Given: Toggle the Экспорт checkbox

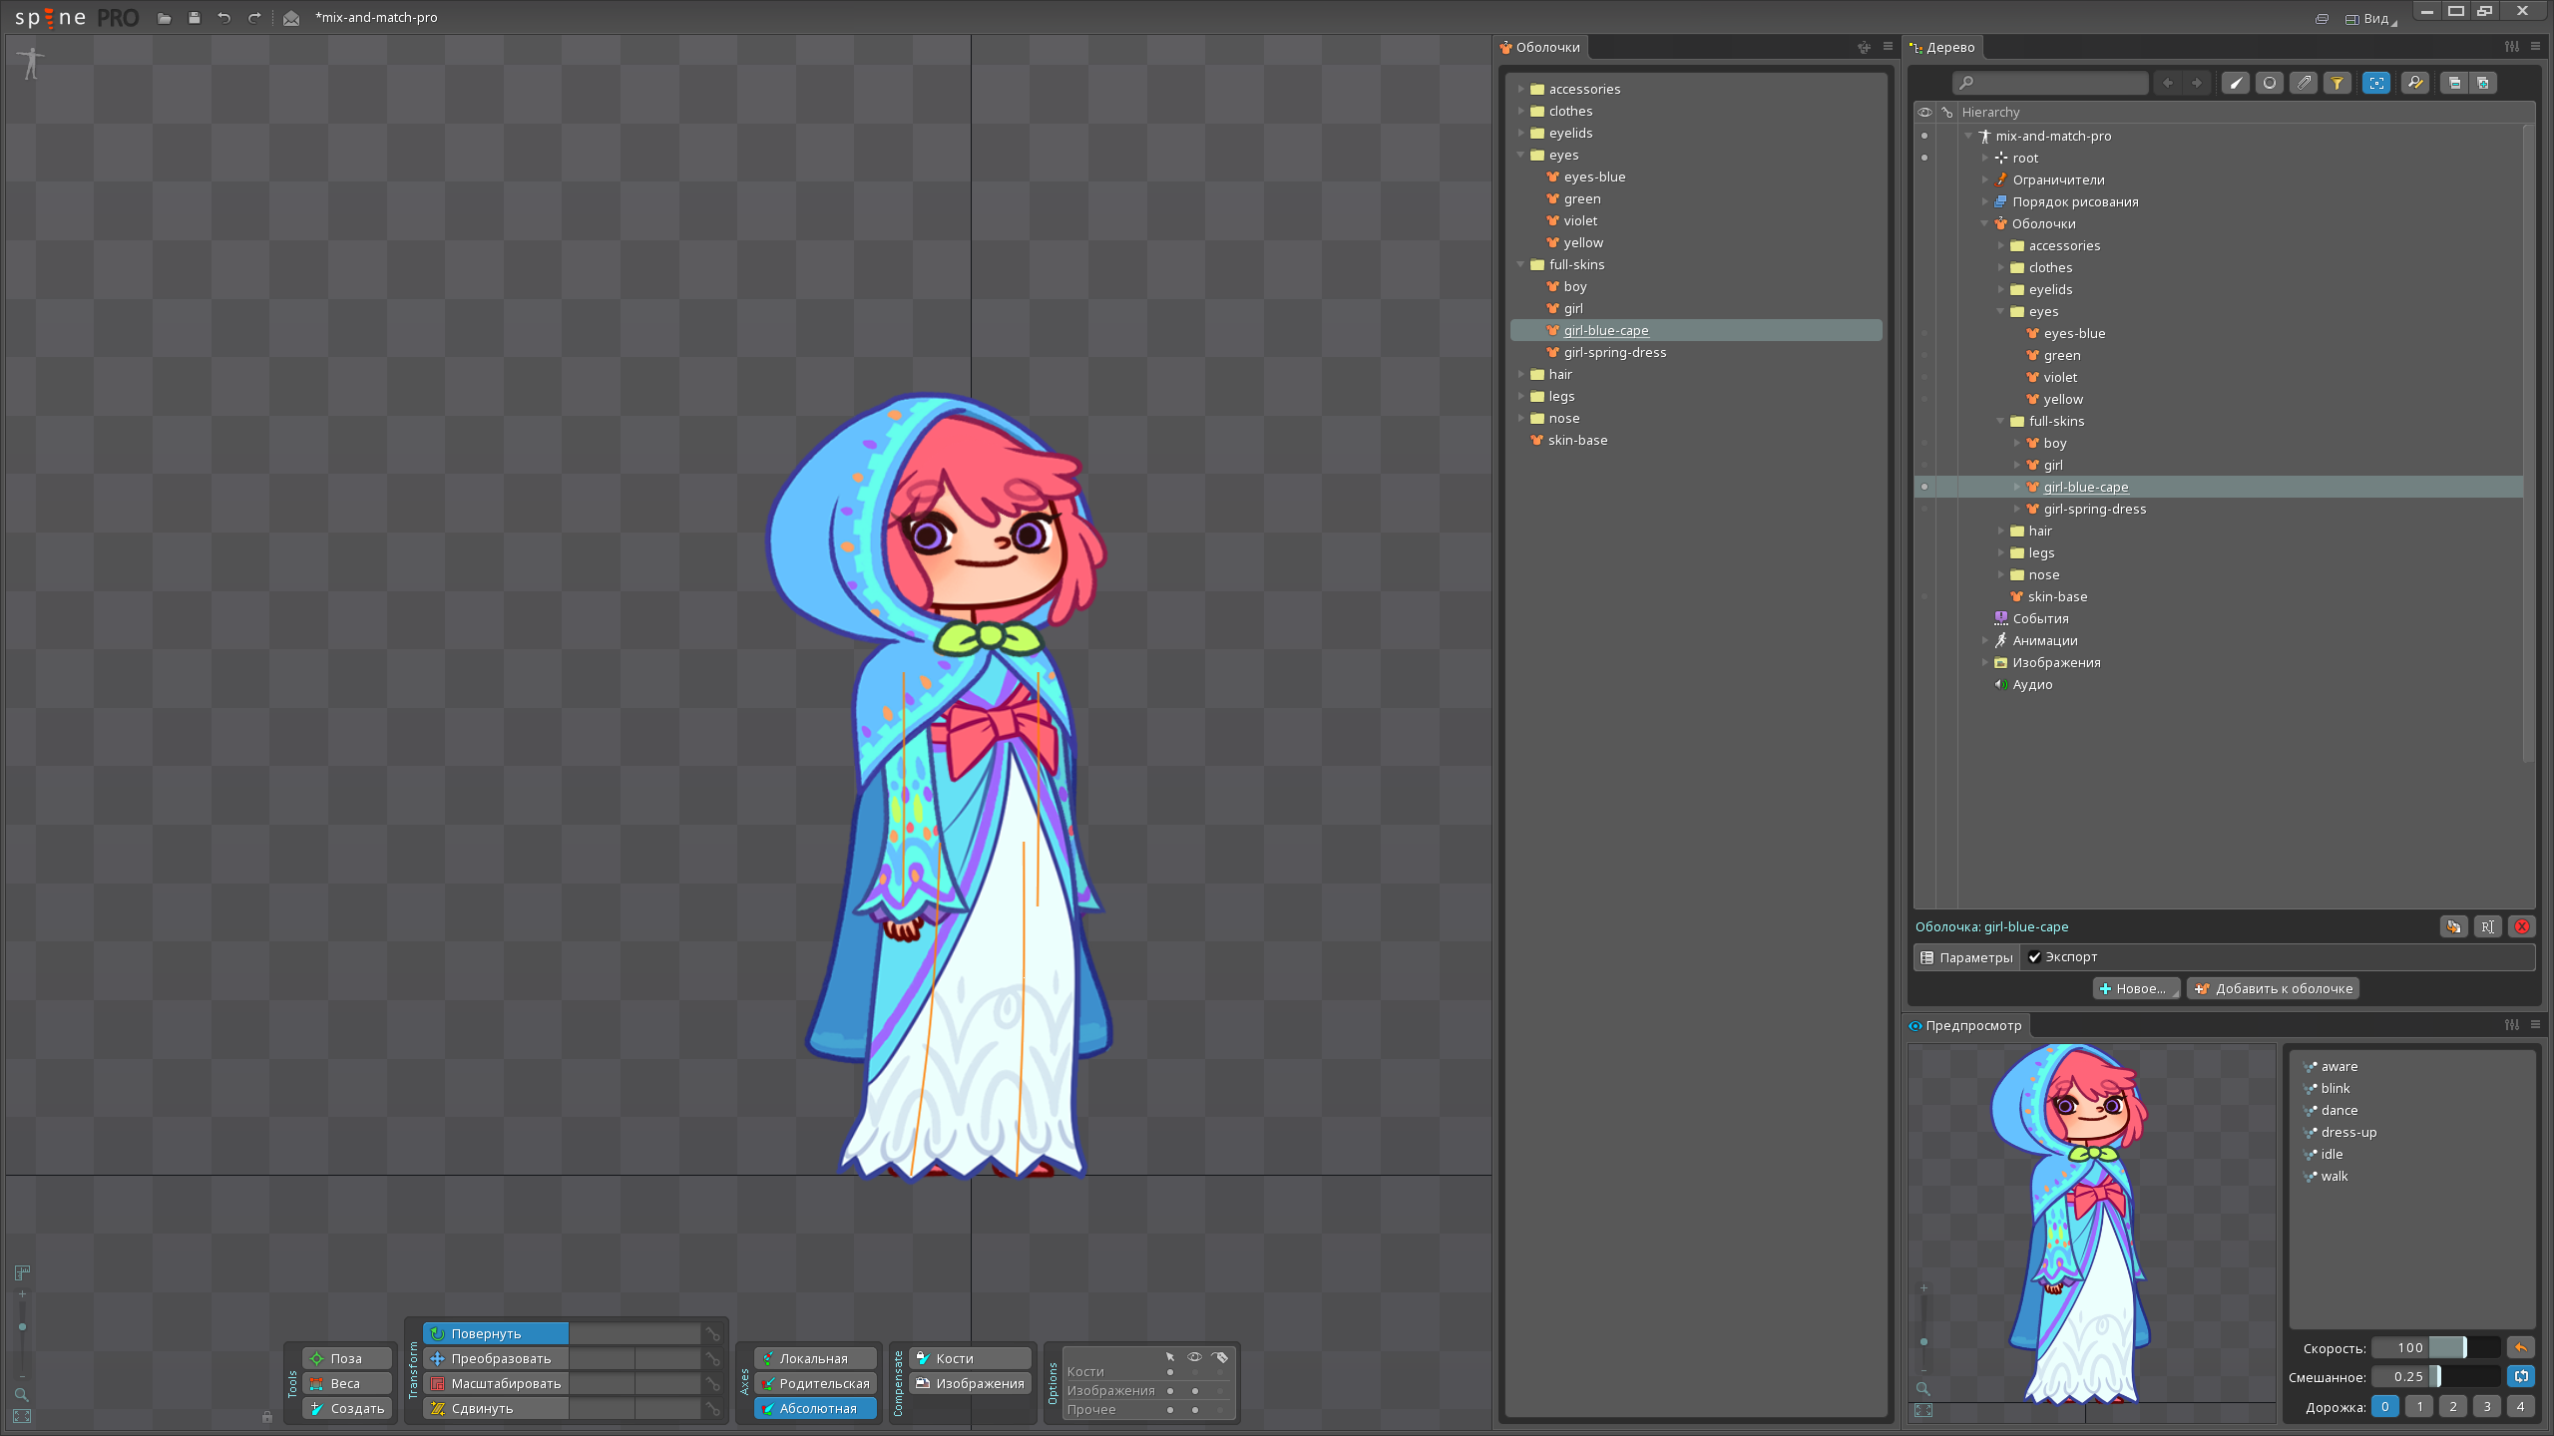Looking at the screenshot, I should (x=2034, y=957).
